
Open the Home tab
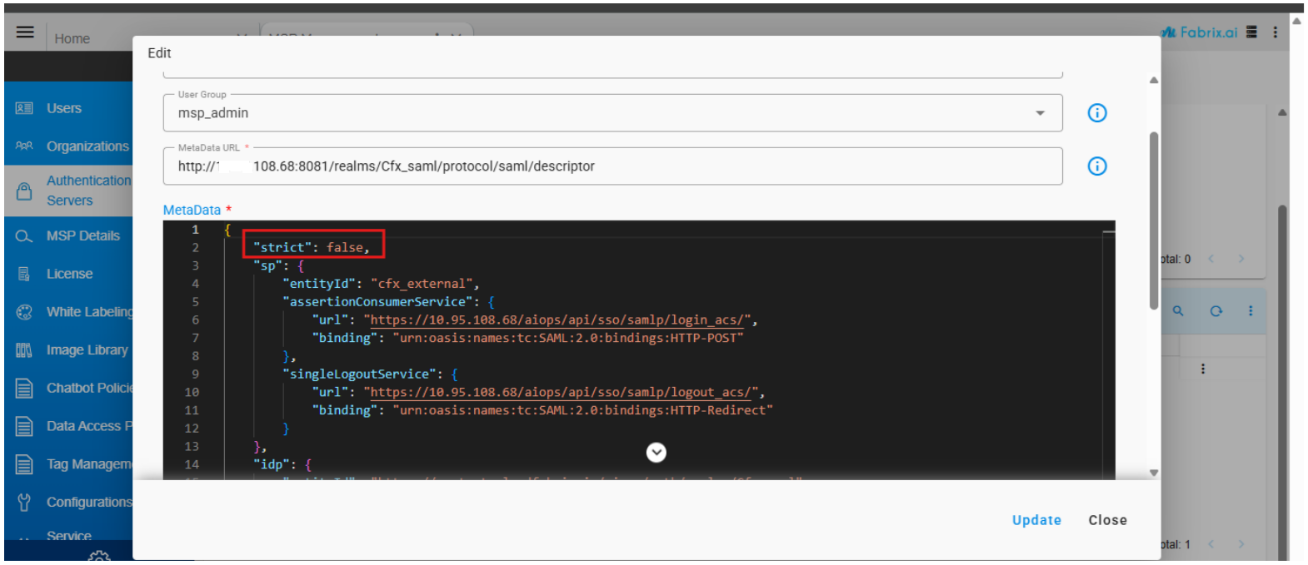click(72, 38)
